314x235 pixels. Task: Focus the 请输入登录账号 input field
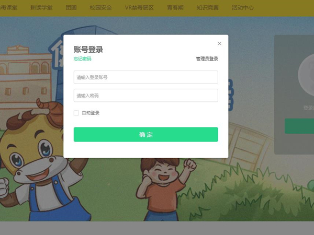(146, 77)
